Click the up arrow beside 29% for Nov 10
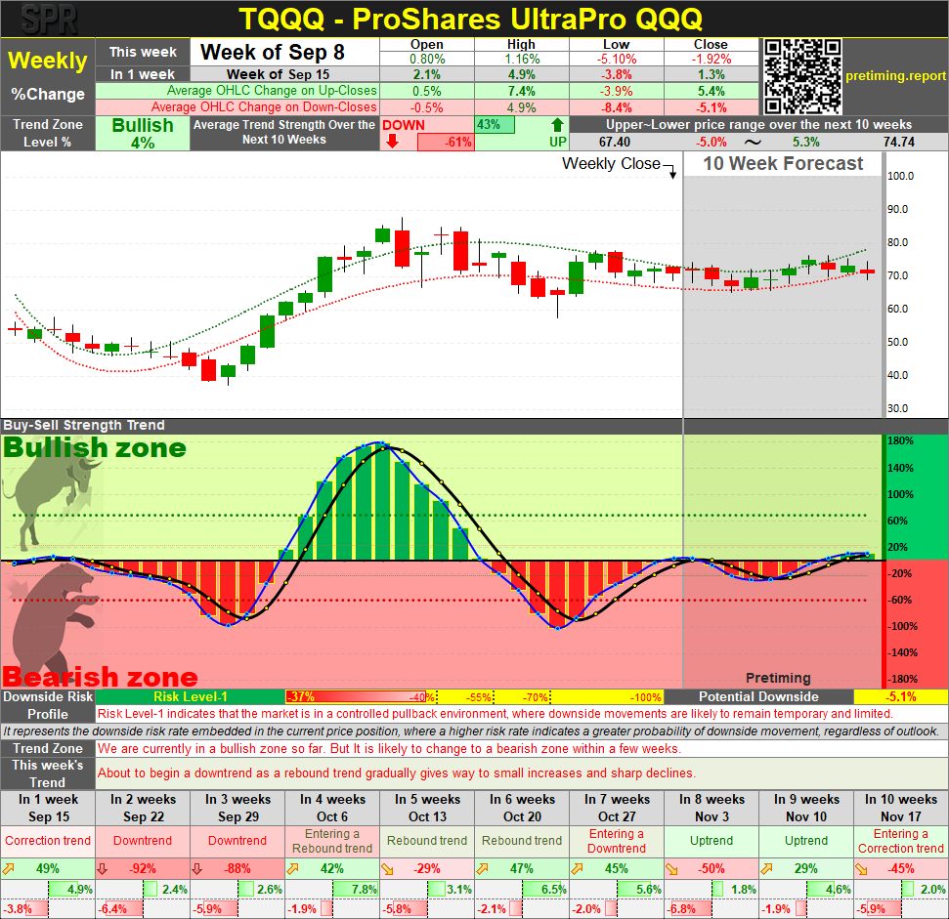Viewport: 949px width, 919px height. tap(766, 869)
